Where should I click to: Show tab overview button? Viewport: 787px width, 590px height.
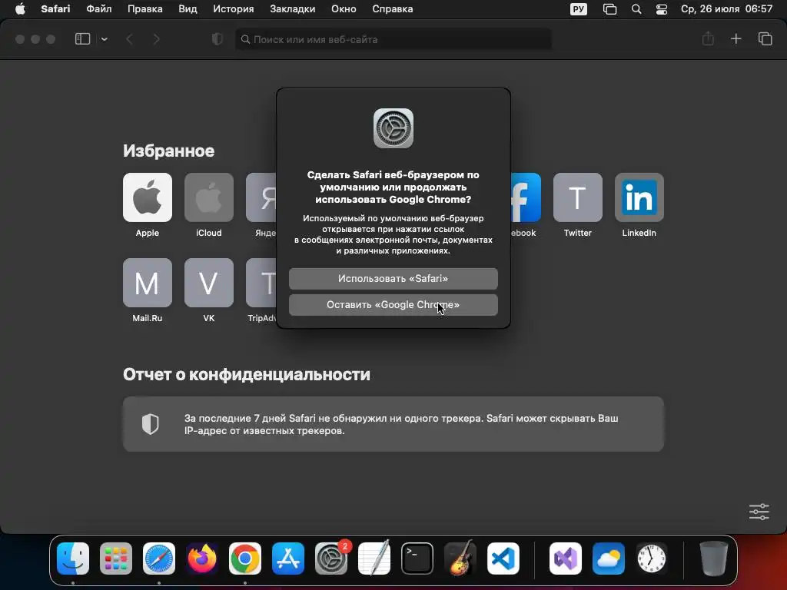[765, 38]
